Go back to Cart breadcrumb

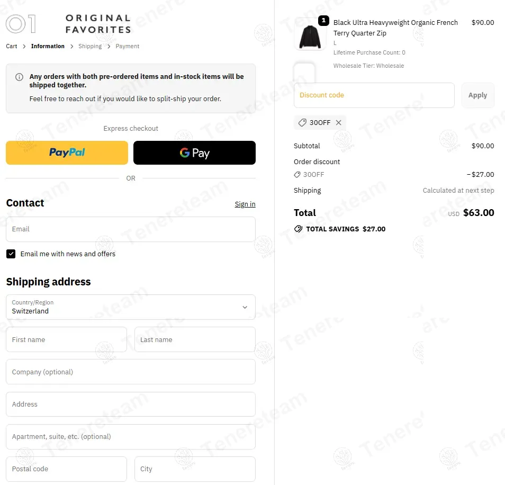tap(12, 47)
